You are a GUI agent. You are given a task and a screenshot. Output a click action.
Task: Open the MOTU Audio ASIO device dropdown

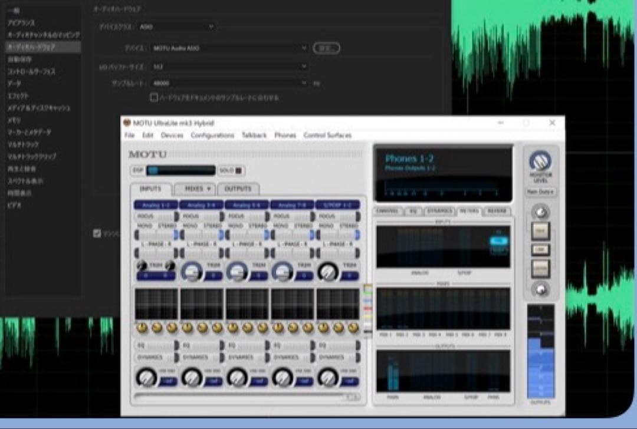coord(229,48)
